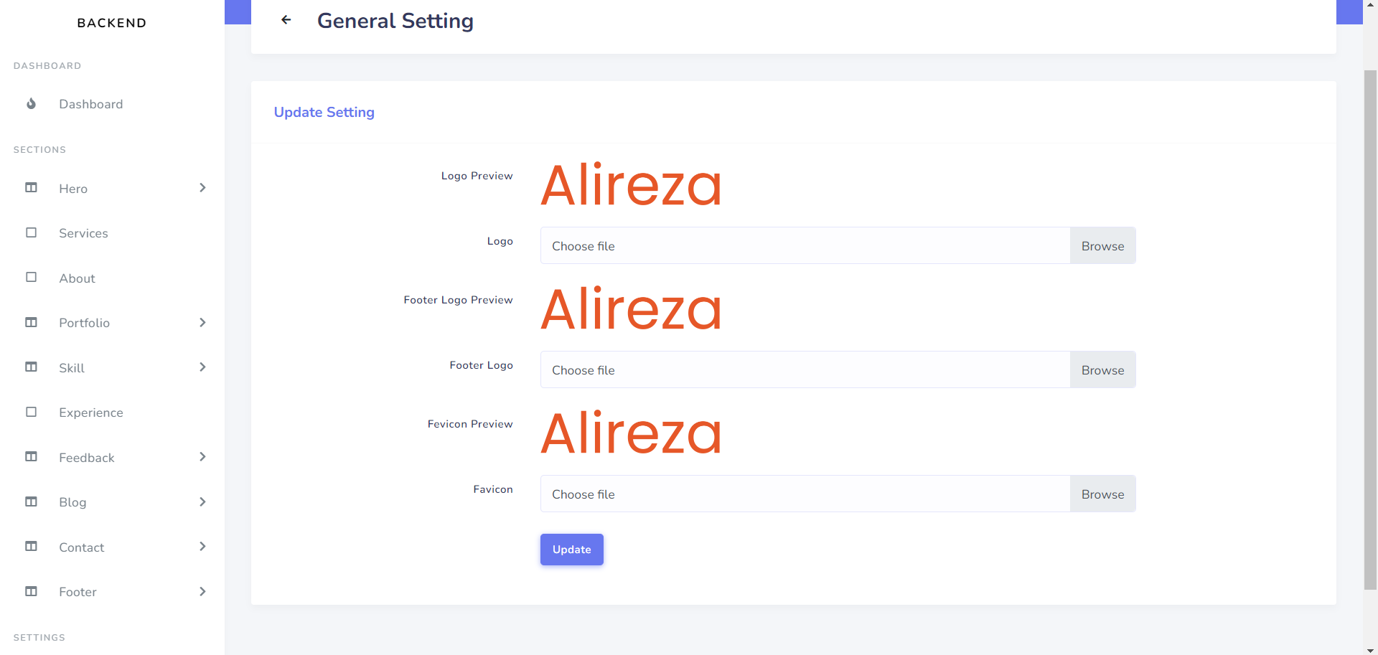Viewport: 1378px width, 655px height.
Task: Click the Blog layout icon
Action: coord(32,501)
